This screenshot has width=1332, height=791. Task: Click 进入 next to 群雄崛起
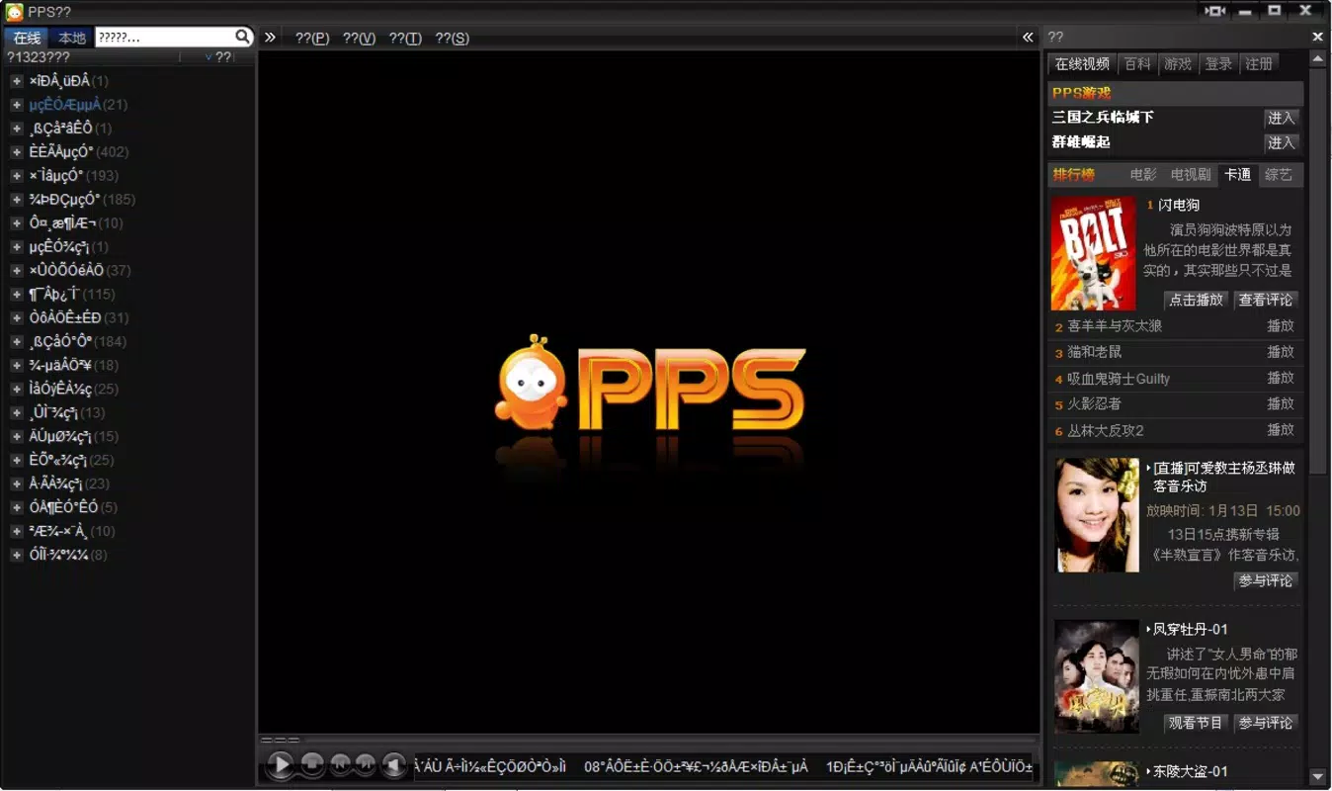tap(1282, 142)
